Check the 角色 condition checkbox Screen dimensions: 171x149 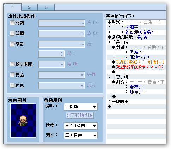pyautogui.click(x=12, y=85)
